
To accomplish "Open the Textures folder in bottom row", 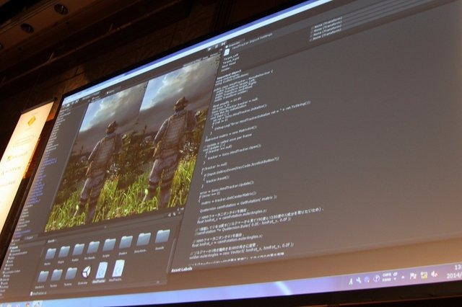I will (x=71, y=275).
